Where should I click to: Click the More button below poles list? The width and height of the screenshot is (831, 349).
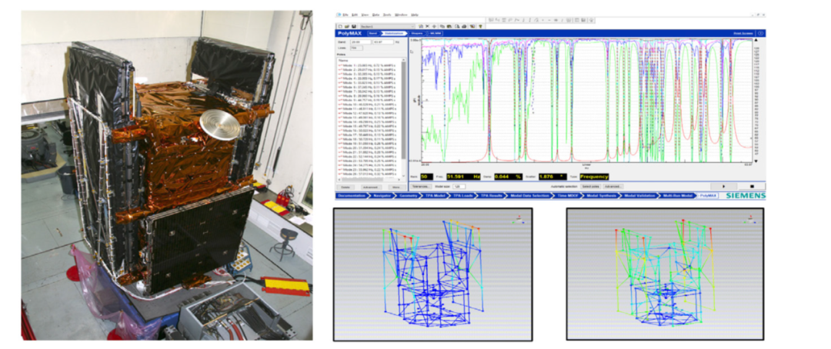click(397, 187)
